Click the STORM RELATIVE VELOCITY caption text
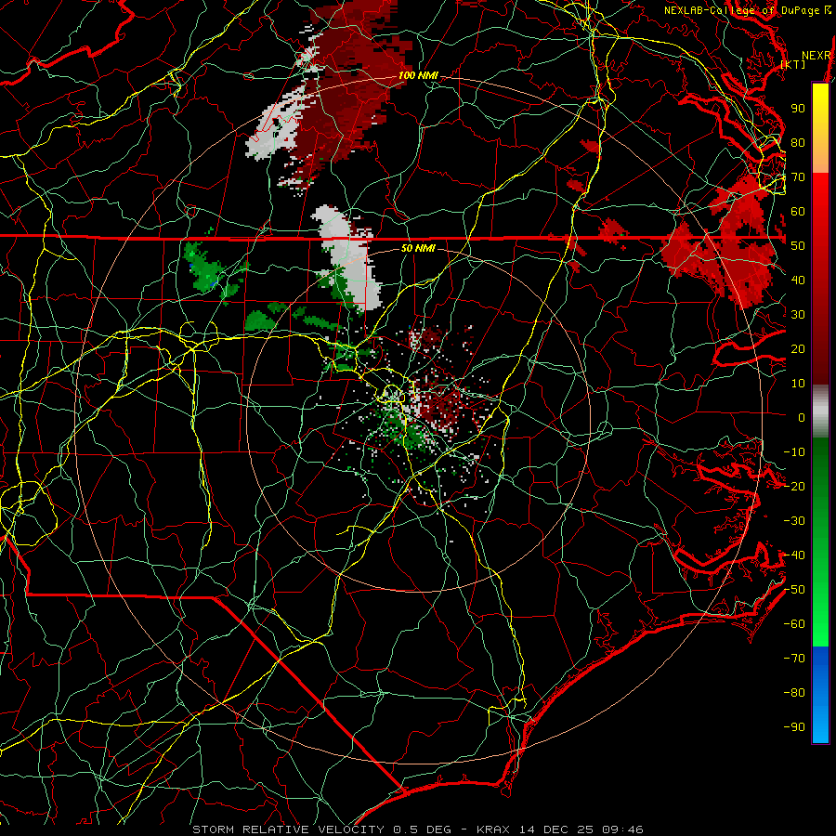This screenshot has height=836, width=836. coord(288,829)
